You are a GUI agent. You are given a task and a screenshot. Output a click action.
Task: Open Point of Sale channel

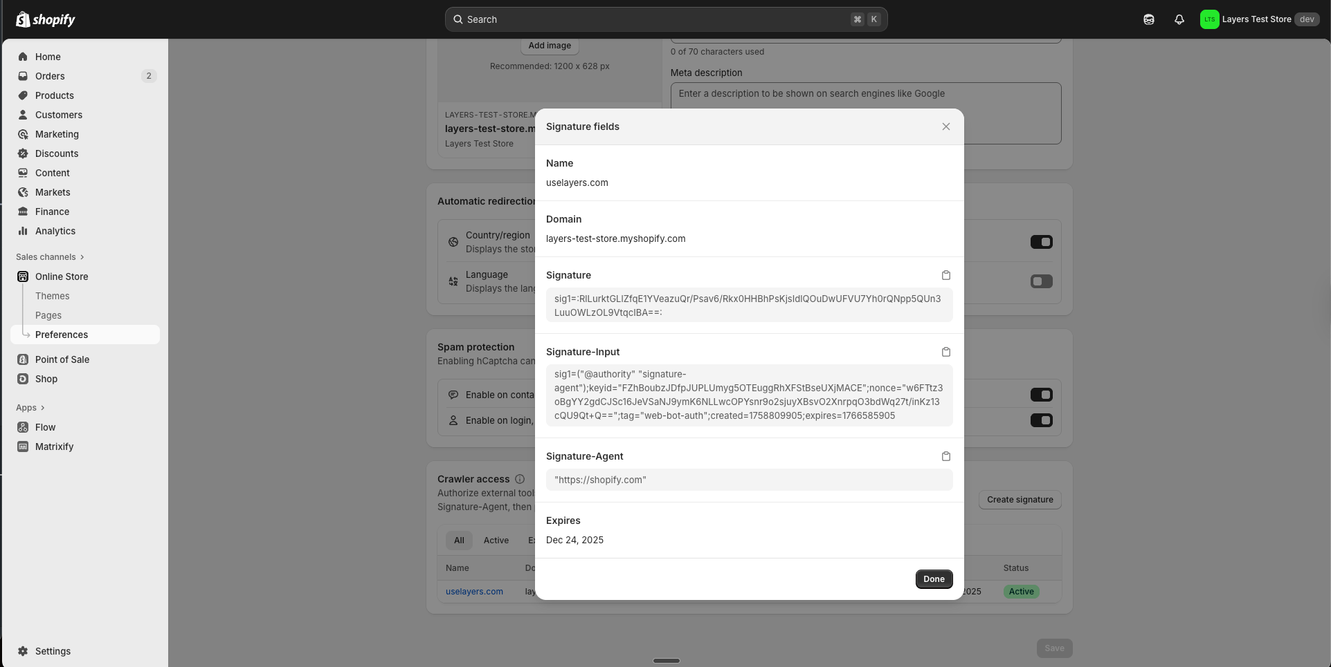pos(62,359)
